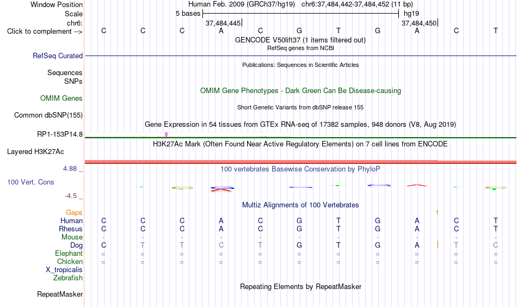Open 'Short Genetic Variants from dbSNP release 155'
Screen dimensions: 517x307
[x=300, y=107]
